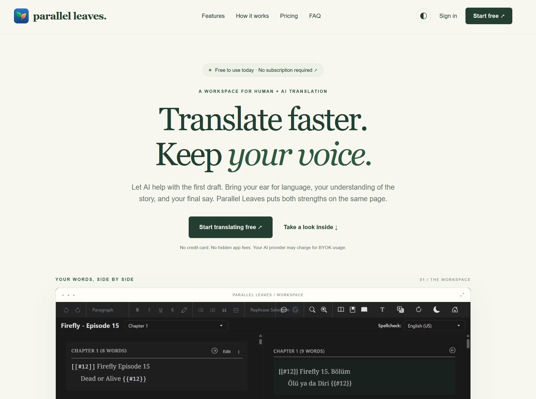Open How it works section
The height and width of the screenshot is (399, 536).
(x=252, y=16)
